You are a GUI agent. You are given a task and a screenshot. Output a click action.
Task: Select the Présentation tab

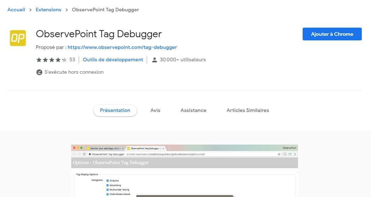115,110
